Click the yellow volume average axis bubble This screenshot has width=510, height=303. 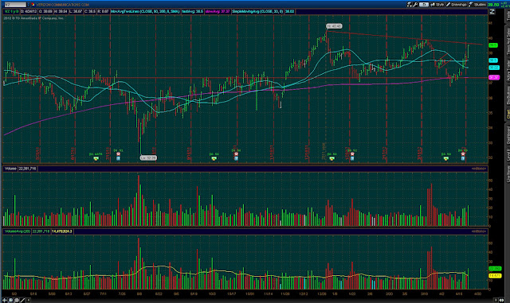coord(495,275)
